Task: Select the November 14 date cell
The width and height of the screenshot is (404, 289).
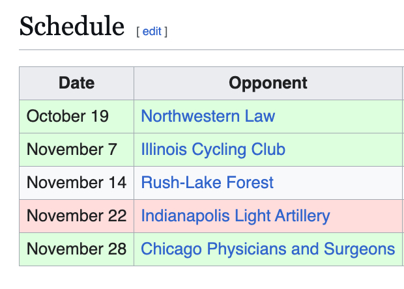Action: tap(76, 183)
